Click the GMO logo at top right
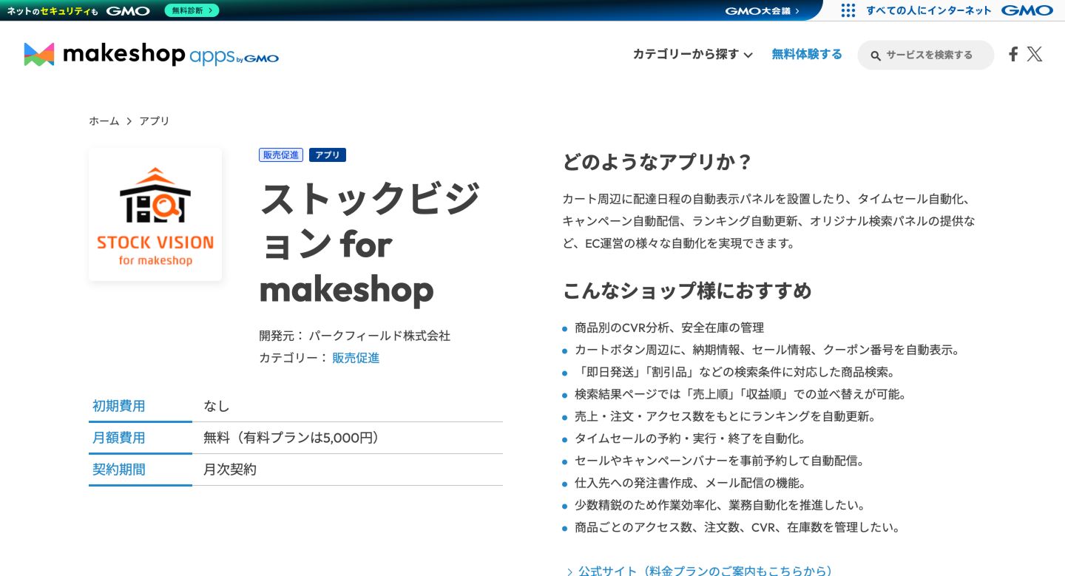The width and height of the screenshot is (1065, 576). [x=1027, y=10]
